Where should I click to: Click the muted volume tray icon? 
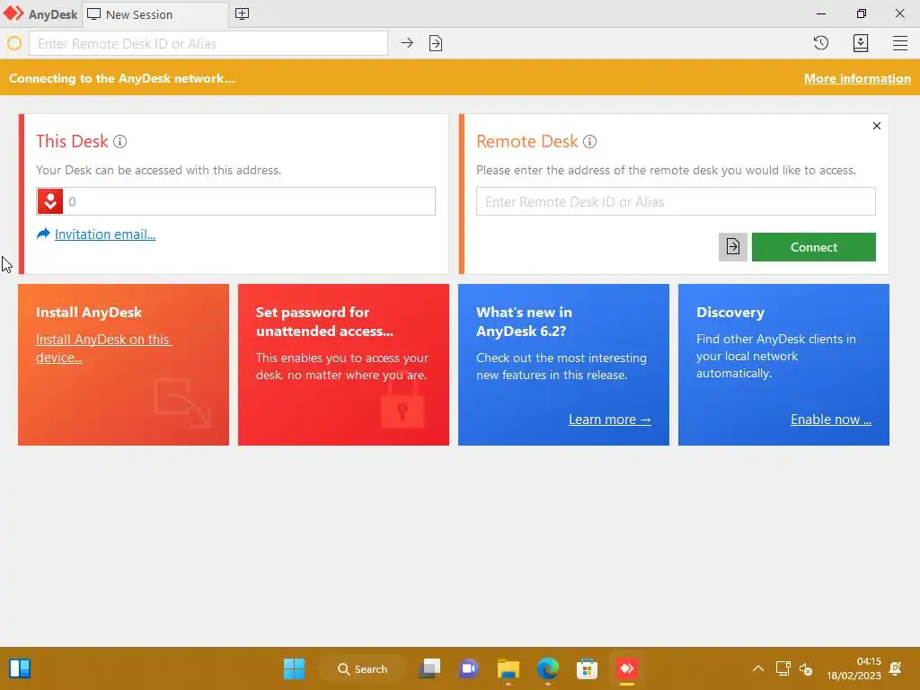pos(806,668)
